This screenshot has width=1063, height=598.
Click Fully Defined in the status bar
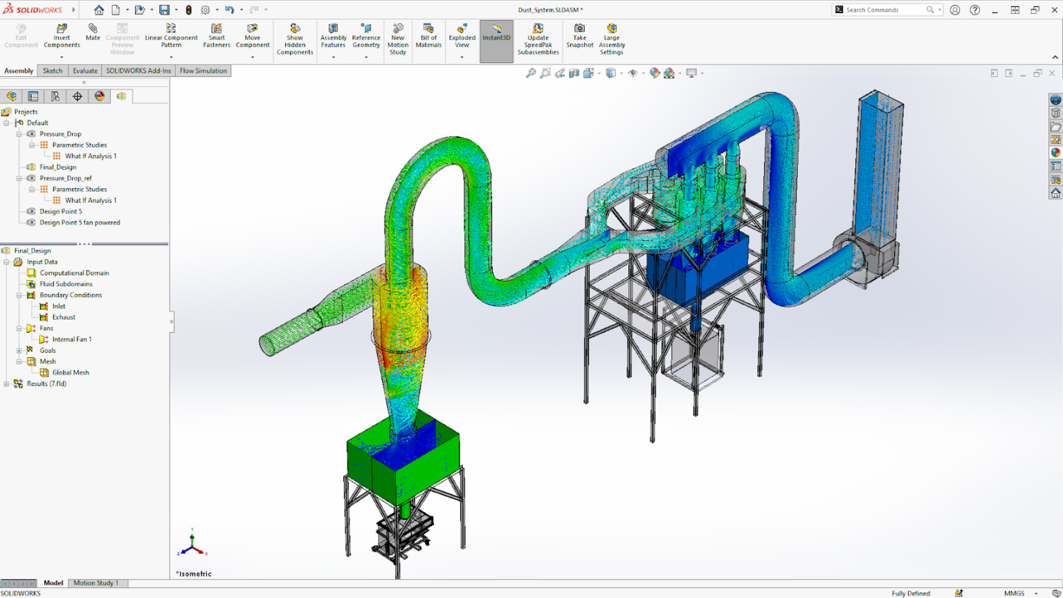point(910,592)
